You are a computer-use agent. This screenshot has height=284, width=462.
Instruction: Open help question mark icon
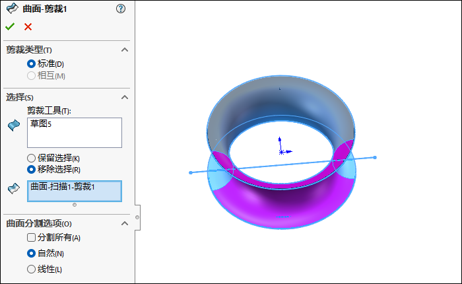coord(121,9)
